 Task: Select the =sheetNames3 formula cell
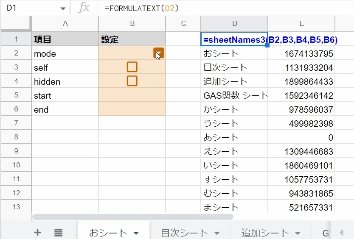pos(234,39)
